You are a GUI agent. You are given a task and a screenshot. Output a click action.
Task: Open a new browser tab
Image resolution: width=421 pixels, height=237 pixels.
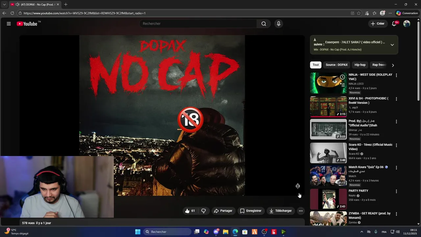pyautogui.click(x=66, y=5)
